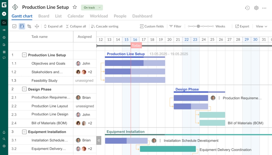Open notifications bell in left sidebar
This screenshot has height=155, width=272.
click(x=4, y=132)
